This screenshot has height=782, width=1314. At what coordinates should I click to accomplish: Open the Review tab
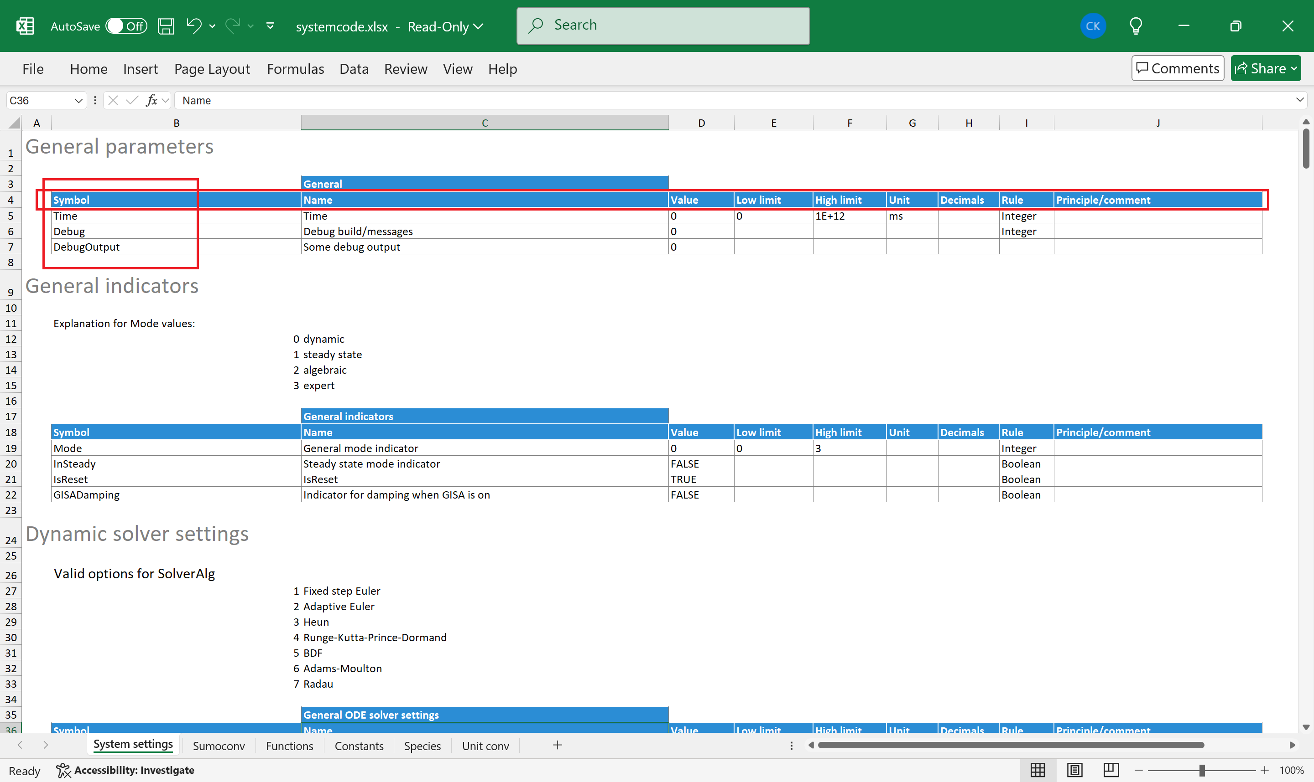click(406, 69)
